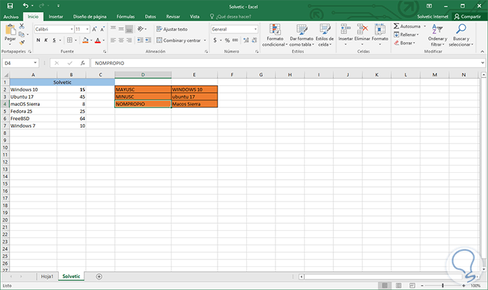Click the Save icon in title bar
Image resolution: width=488 pixels, height=290 pixels.
10,6
